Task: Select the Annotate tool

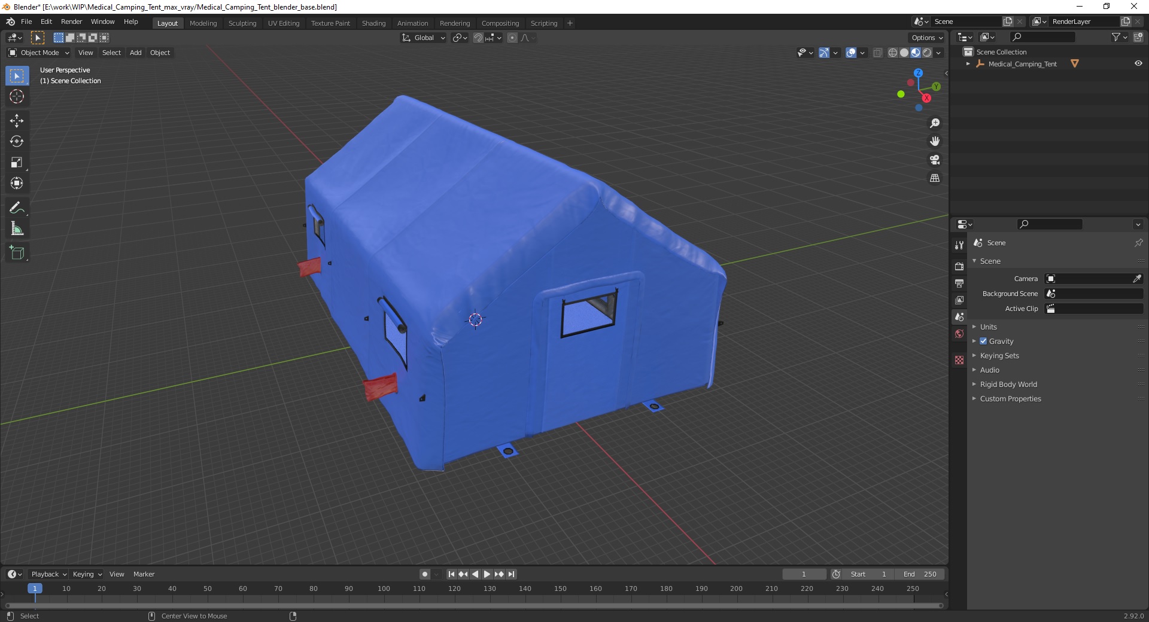Action: (x=17, y=208)
